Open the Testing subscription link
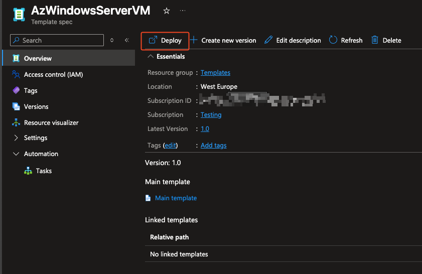Viewport: 422px width, 274px height. pyautogui.click(x=211, y=115)
